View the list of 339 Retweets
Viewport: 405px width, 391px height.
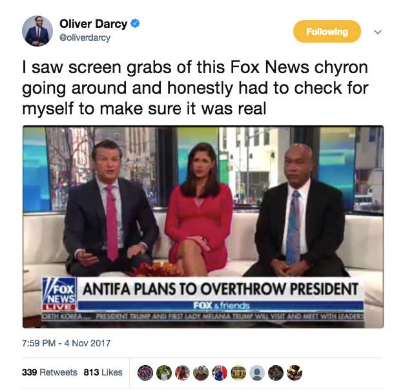click(50, 372)
